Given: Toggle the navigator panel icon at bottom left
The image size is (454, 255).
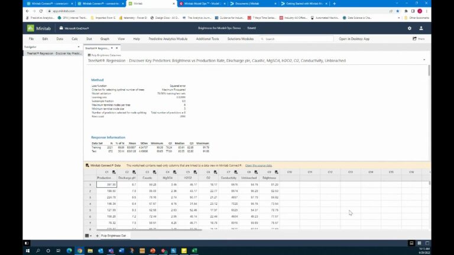Looking at the screenshot, I should pyautogui.click(x=27, y=243).
